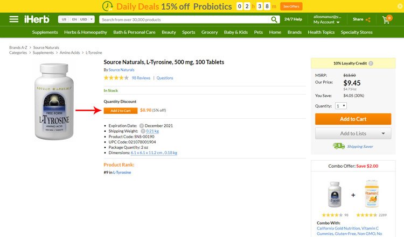Image resolution: width=404 pixels, height=237 pixels.
Task: Click the Supplements breadcrumb
Action: pos(43,53)
